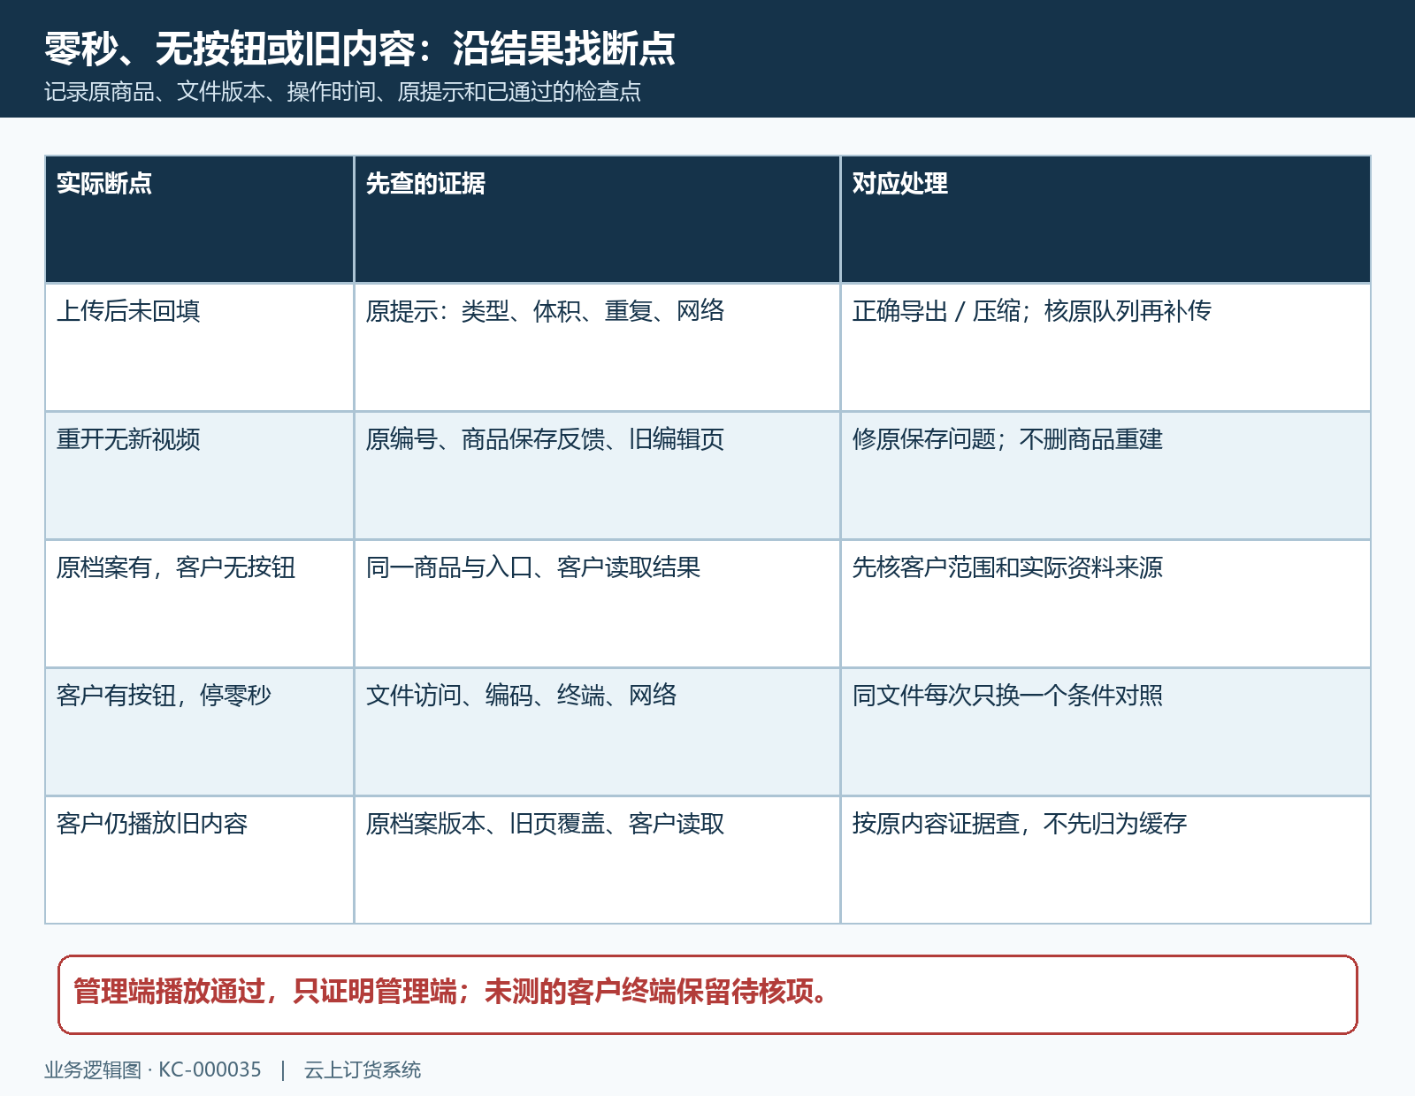The height and width of the screenshot is (1096, 1415).
Task: Select the cell 原编号、商品保存反馈、旧编辑页
Action: pyautogui.click(x=597, y=476)
